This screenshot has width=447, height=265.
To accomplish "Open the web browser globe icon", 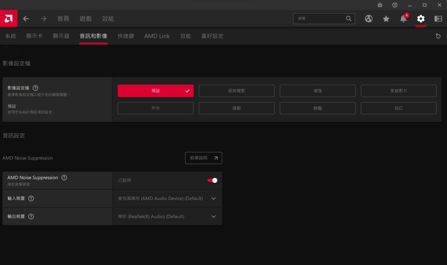I will [369, 18].
